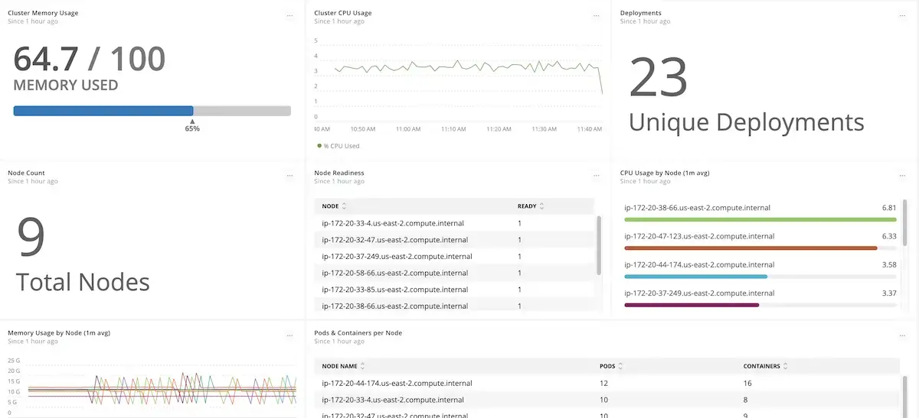Select node ip-172-20-33-4 in Node Readiness table
Viewport: 919px width, 418px height.
click(x=393, y=223)
